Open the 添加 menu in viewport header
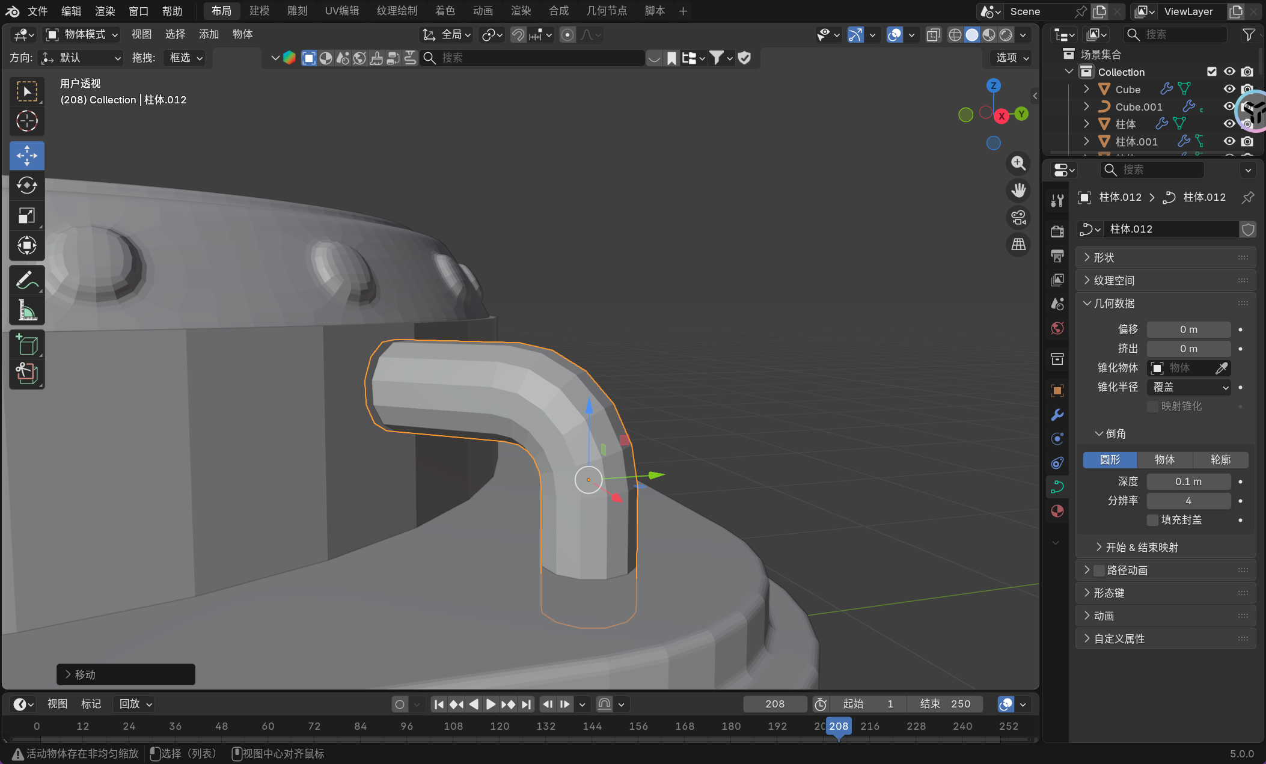Screen dimensions: 1266x764 point(209,34)
